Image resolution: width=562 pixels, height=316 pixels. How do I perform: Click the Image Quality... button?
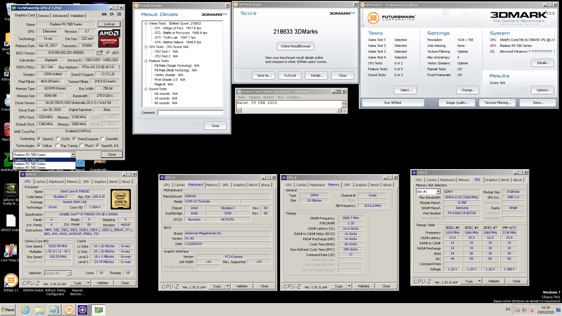[x=457, y=103]
